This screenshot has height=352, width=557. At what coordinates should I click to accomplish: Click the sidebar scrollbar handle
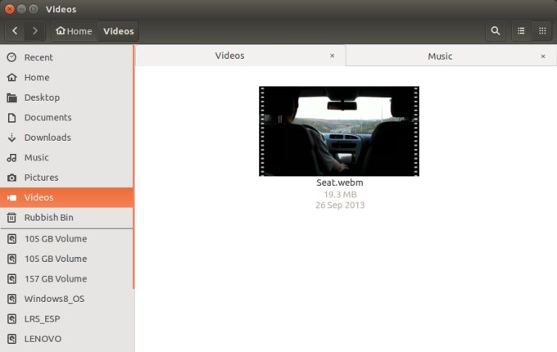coord(134,167)
